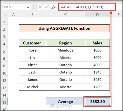The height and width of the screenshot is (111, 123).
Task: Select column C header
Action: click(x=65, y=15)
